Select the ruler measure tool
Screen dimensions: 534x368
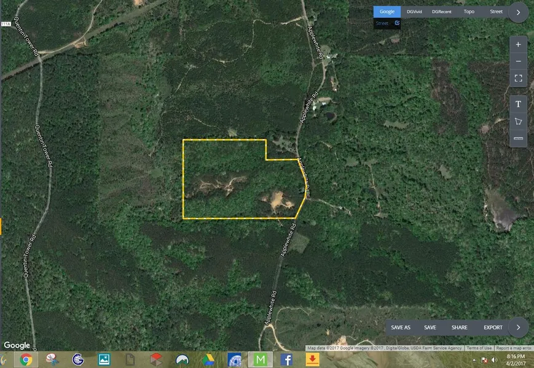point(518,139)
